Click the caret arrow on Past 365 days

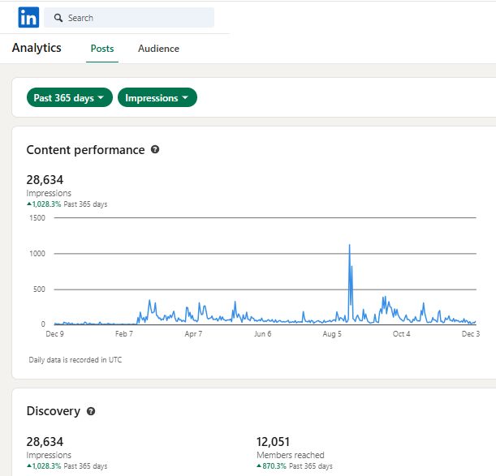101,97
